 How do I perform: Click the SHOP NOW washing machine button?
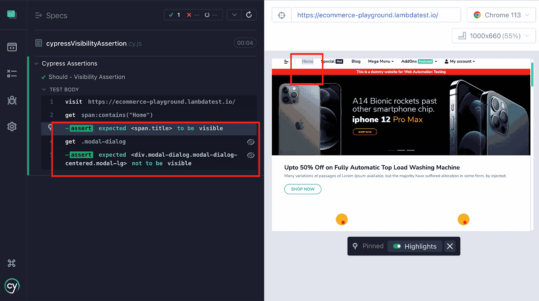pos(302,189)
